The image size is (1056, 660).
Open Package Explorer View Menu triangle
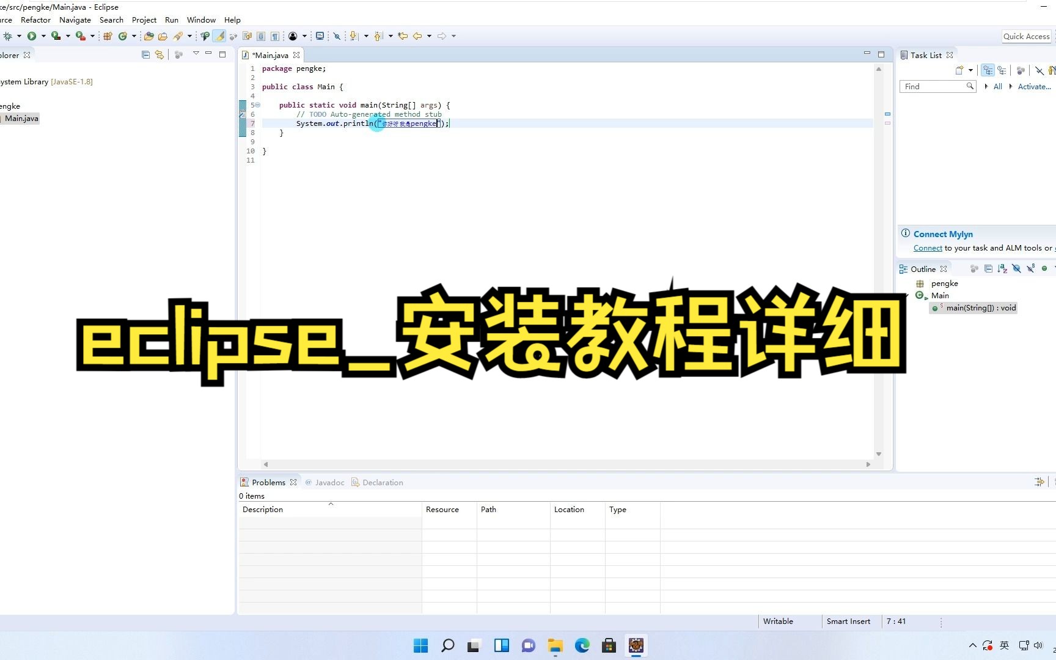196,54
